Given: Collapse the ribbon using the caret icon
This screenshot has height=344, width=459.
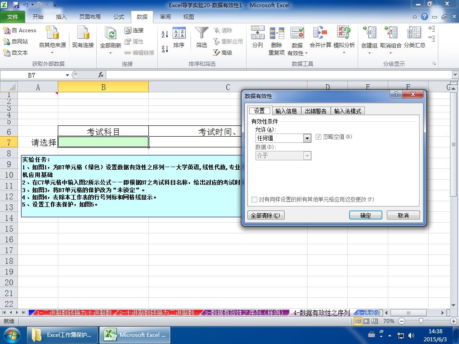Looking at the screenshot, I should pyautogui.click(x=415, y=17).
